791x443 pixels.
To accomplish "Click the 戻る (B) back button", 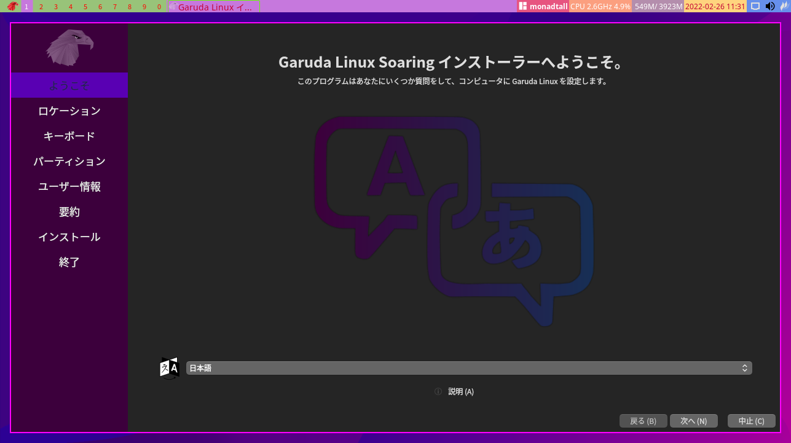I will pos(643,421).
